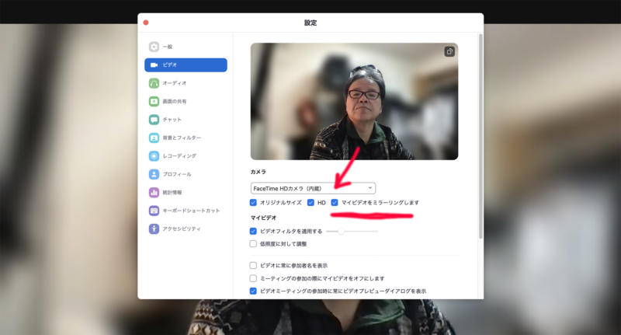Open アクセシビリティ accessibility icon
Image resolution: width=621 pixels, height=335 pixels.
(x=154, y=229)
